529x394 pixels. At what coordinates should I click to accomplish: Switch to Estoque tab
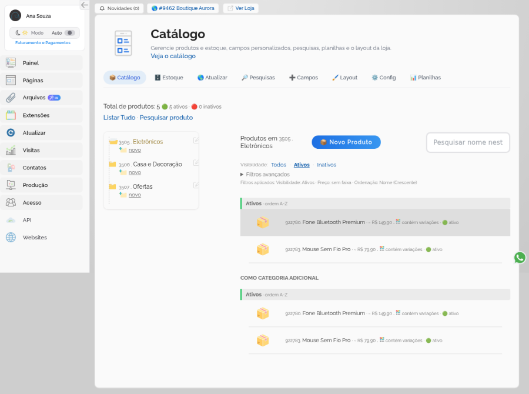(169, 78)
